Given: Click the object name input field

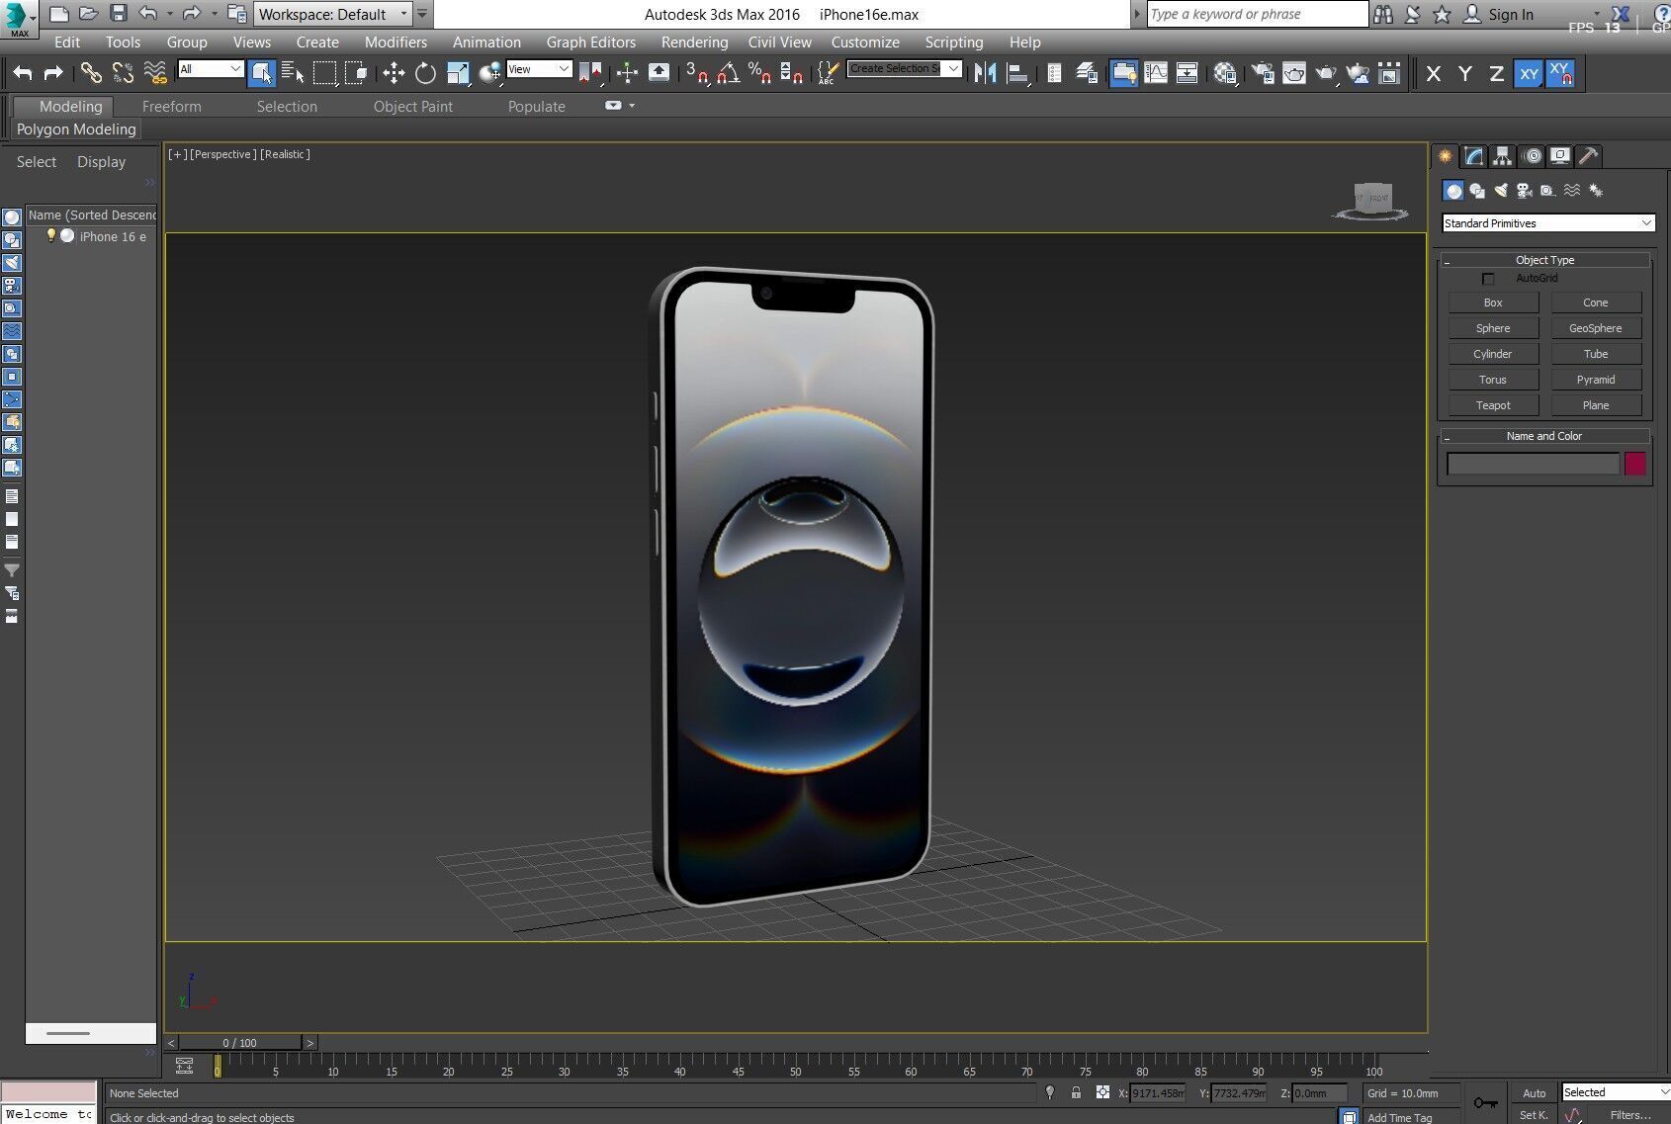Looking at the screenshot, I should pos(1533,464).
